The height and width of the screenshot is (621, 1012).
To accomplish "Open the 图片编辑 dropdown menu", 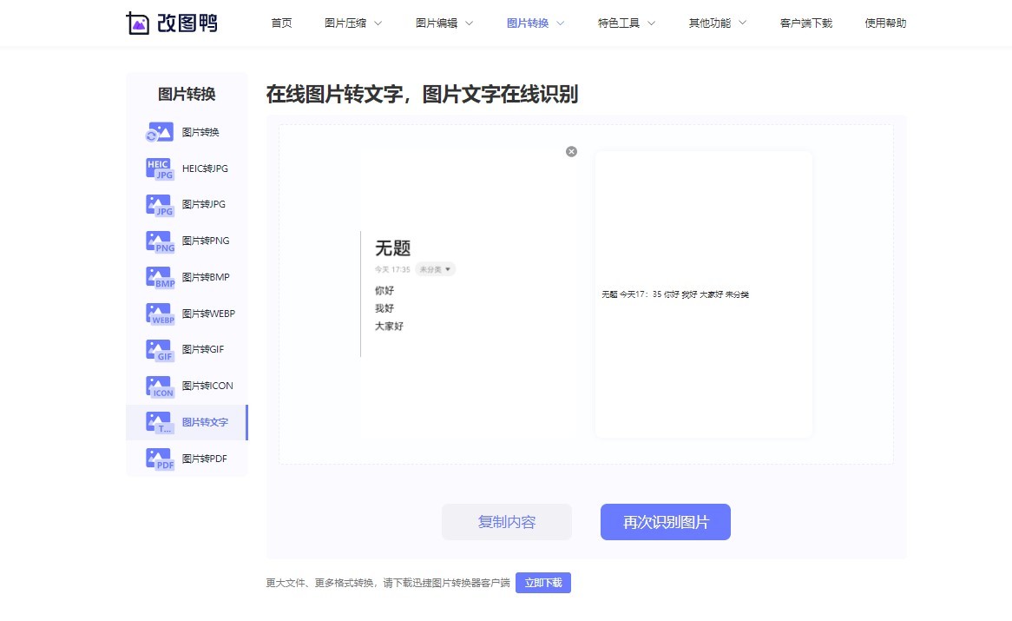I will pos(444,23).
